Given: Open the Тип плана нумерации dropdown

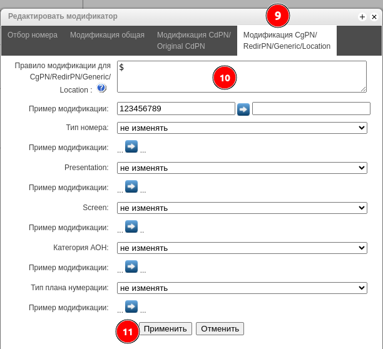Looking at the screenshot, I should tap(242, 288).
